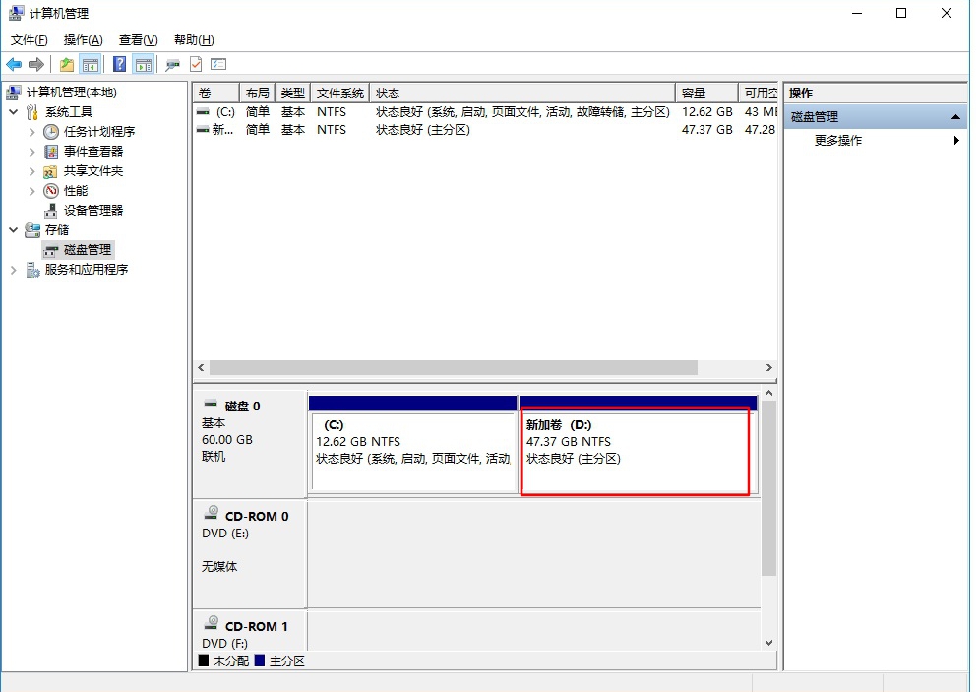
Task: Click the volume list scroll right arrow
Action: pos(768,367)
